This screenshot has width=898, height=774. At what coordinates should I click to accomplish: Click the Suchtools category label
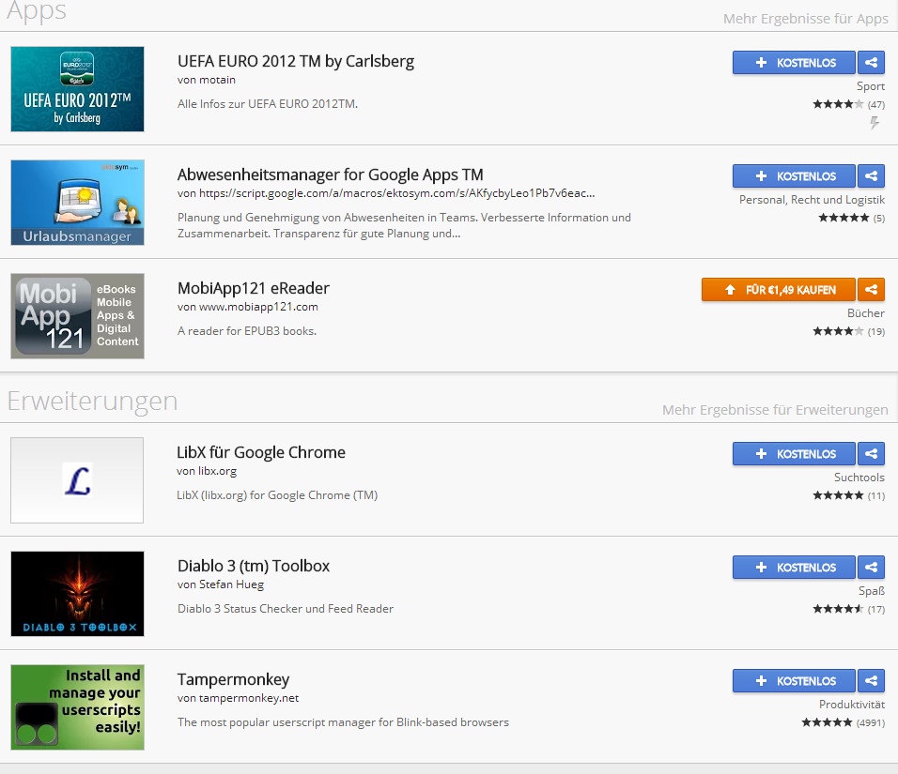859,478
